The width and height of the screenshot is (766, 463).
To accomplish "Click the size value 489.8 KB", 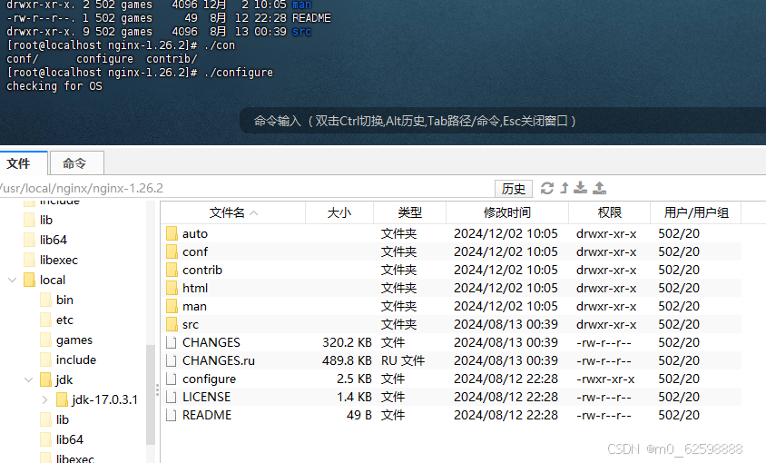I will (x=347, y=360).
